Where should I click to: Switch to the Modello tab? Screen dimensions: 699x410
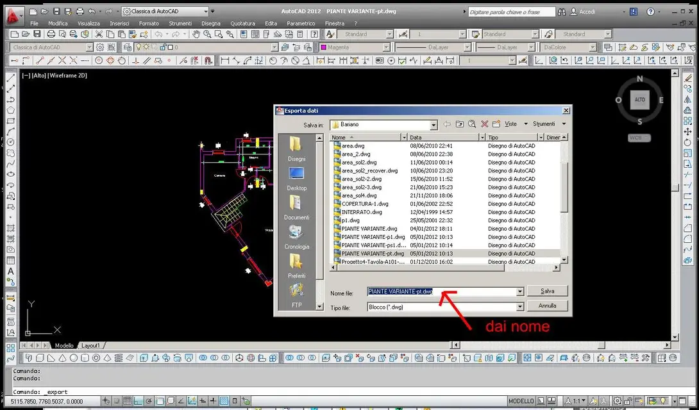[x=64, y=345]
